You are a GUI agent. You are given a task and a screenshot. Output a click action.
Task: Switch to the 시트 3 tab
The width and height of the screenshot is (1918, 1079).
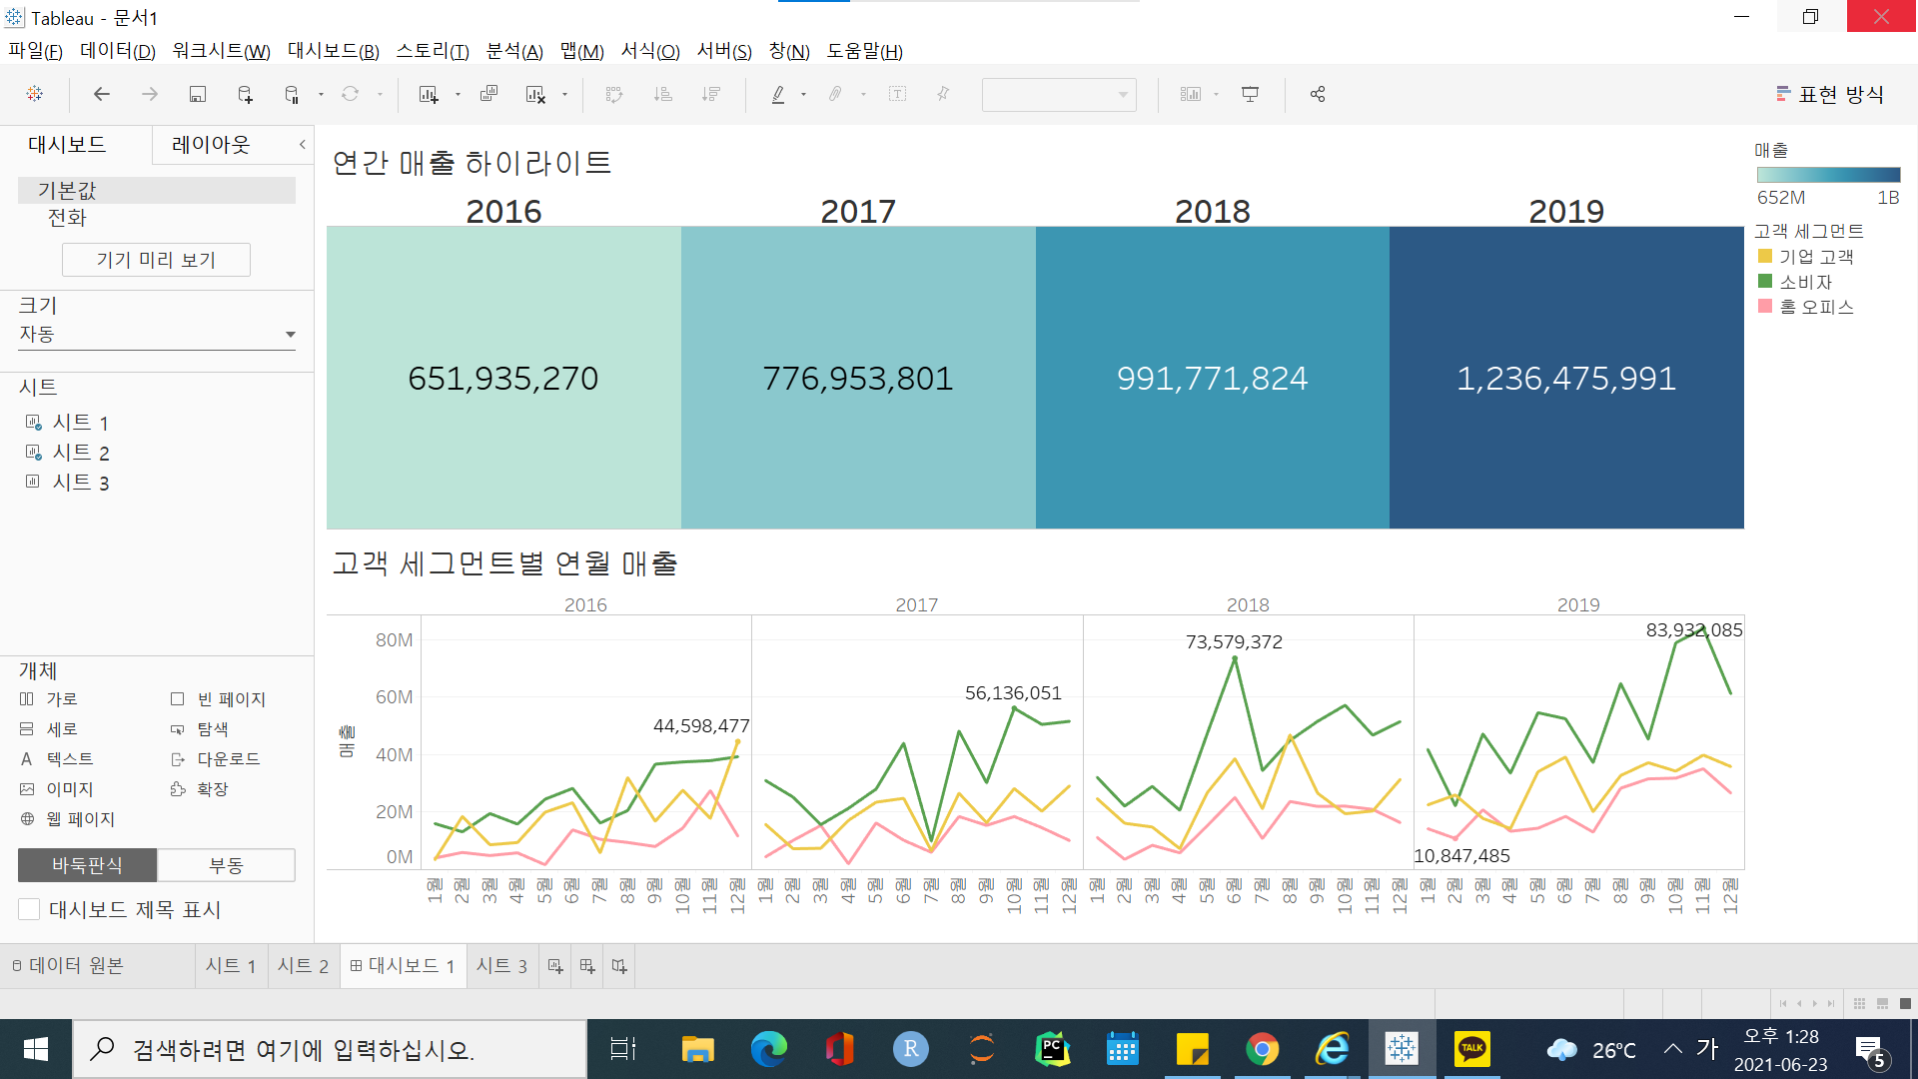tap(501, 966)
